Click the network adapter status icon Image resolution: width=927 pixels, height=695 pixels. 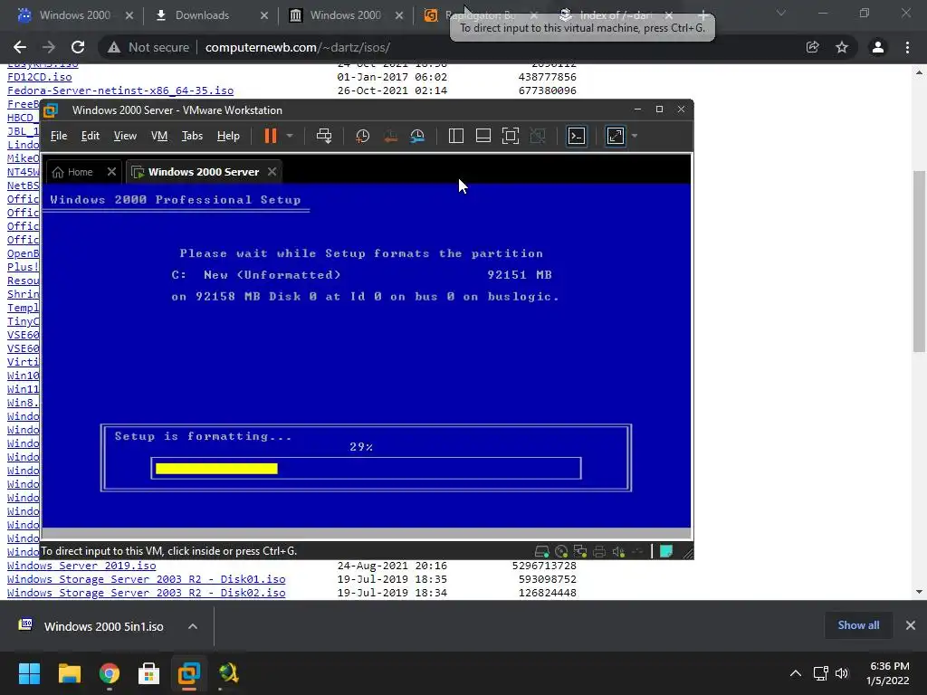point(580,551)
